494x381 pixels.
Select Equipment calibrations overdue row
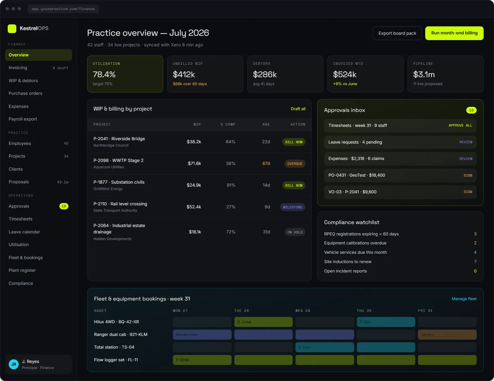point(400,243)
